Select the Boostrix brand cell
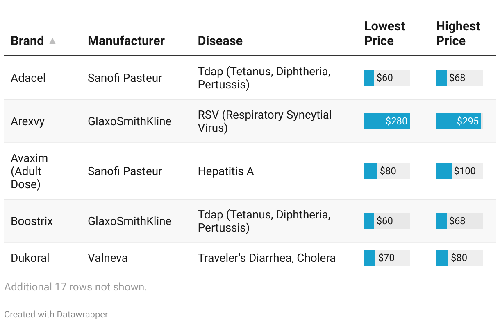The image size is (500, 324). [x=32, y=221]
